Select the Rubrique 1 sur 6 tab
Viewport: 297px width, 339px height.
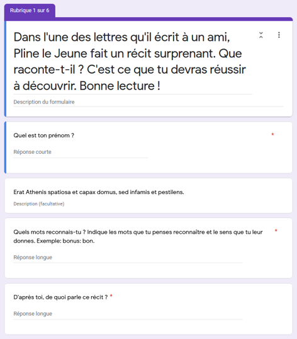tap(30, 10)
